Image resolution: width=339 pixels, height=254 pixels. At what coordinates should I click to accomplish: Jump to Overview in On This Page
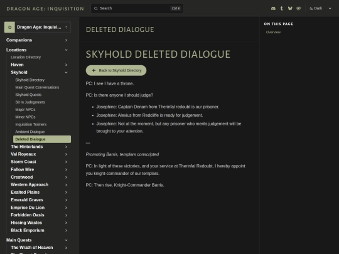click(x=273, y=32)
